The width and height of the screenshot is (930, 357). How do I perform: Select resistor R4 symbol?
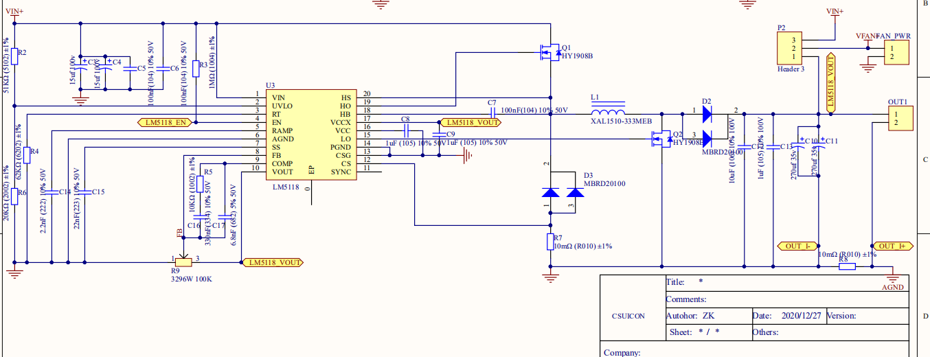[27, 154]
